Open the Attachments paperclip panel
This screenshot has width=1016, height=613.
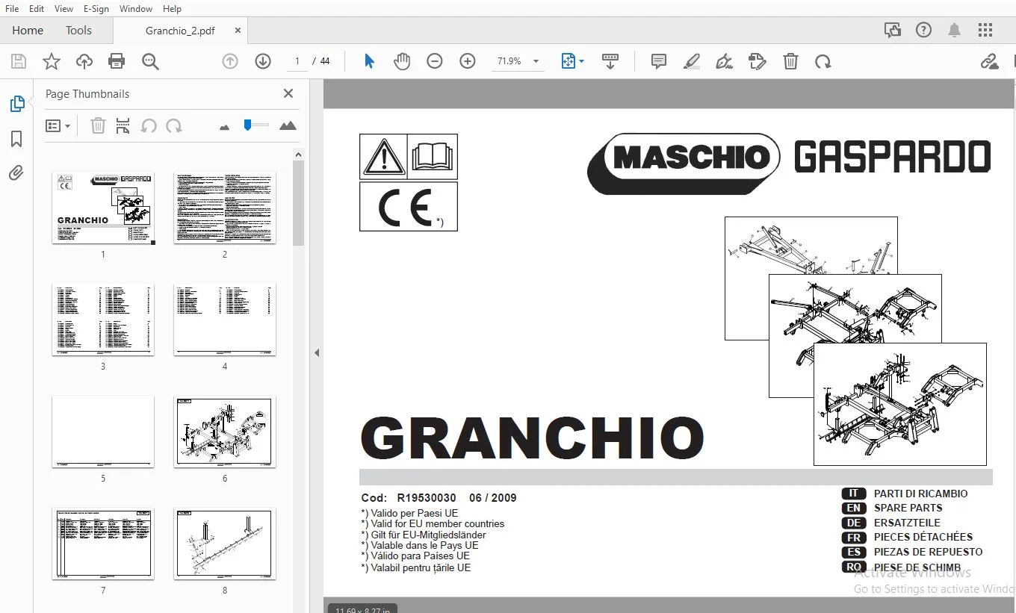16,174
